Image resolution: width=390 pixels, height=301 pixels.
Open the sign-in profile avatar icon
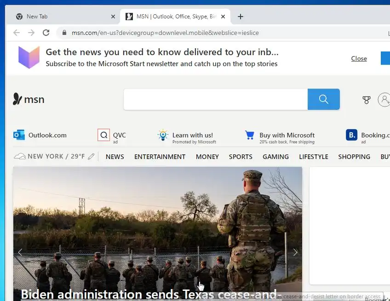click(x=384, y=100)
